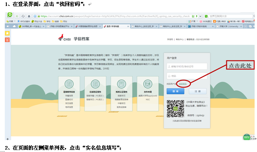Image resolution: width=257 pixels, height=152 pixels.
Task: Click the yellow star sidebar icon
Action: coord(8,33)
